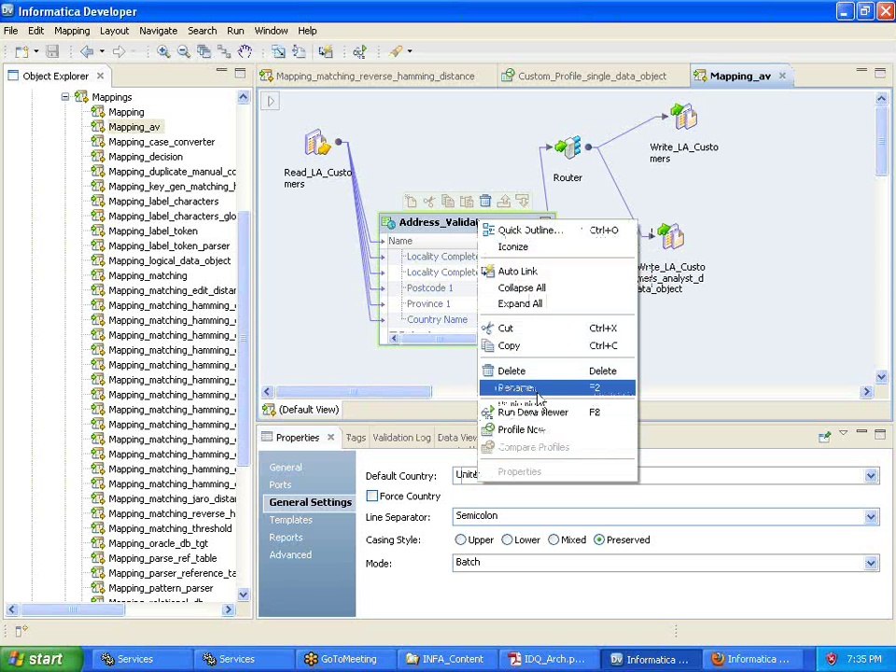Click the arrange/cascade windows toolbar icon
The width and height of the screenshot is (896, 672).
(x=203, y=51)
